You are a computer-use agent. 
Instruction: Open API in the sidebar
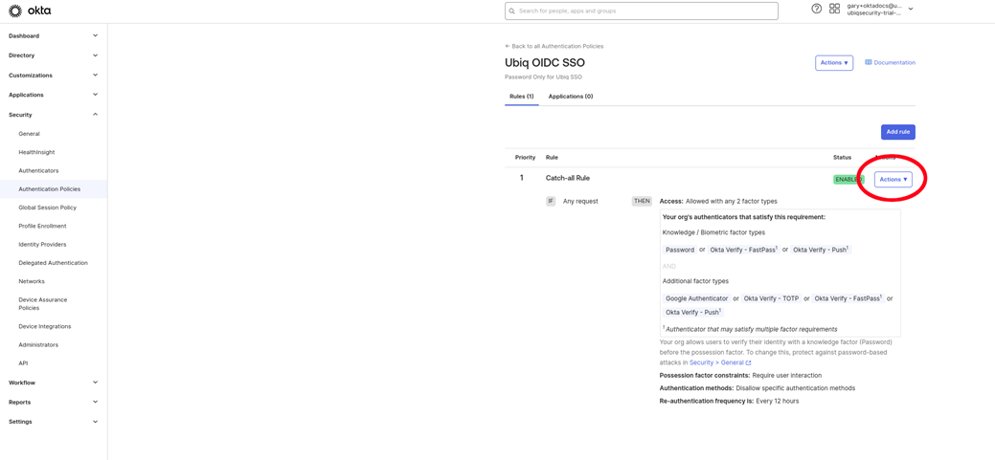tap(24, 363)
